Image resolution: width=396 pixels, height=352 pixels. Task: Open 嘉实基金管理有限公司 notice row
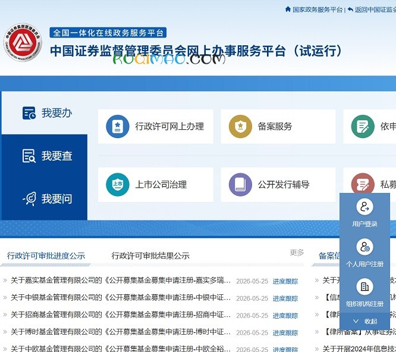[x=121, y=280]
